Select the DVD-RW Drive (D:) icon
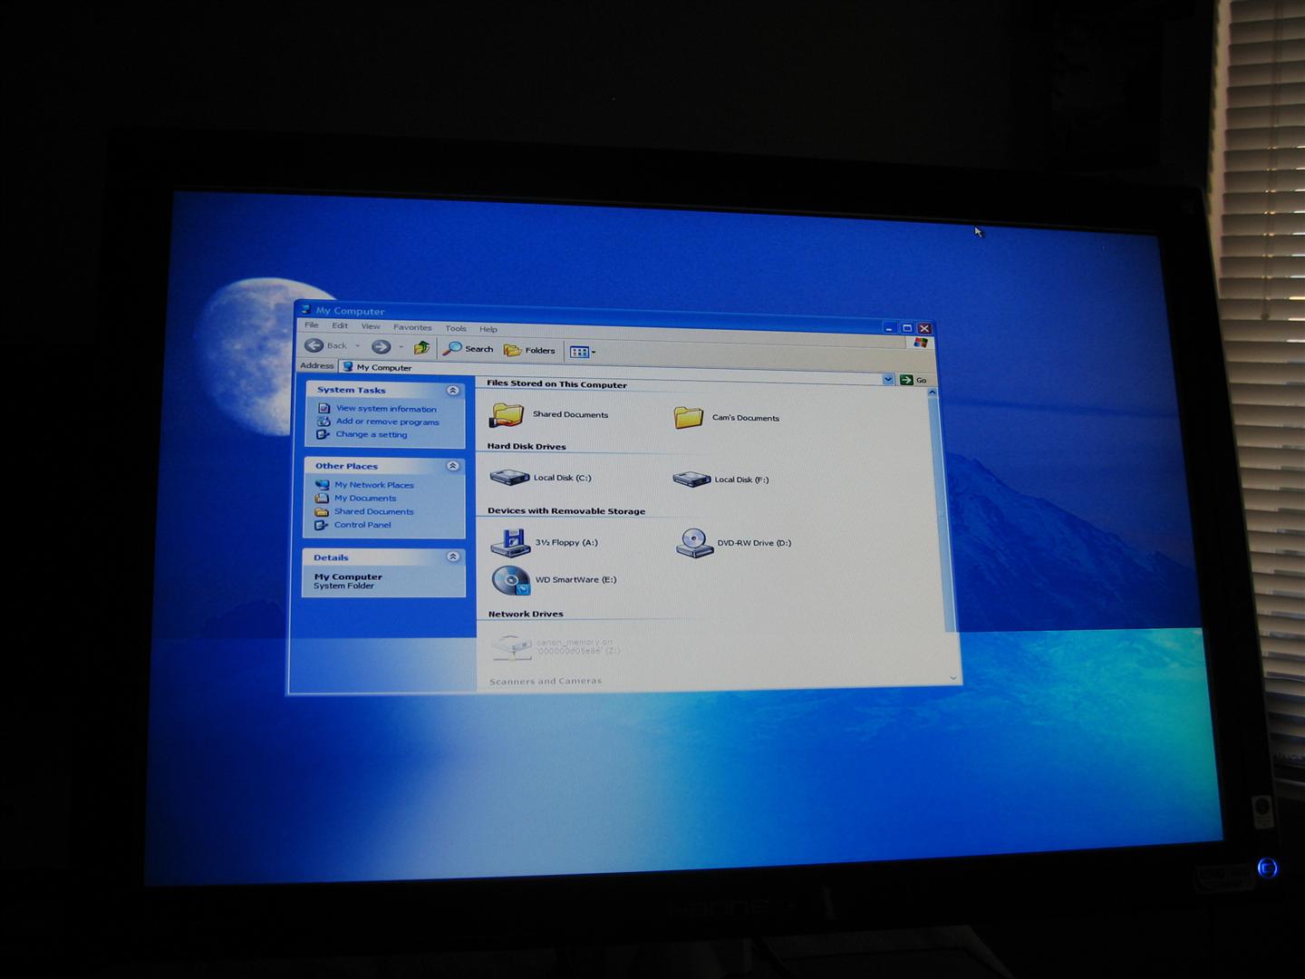Image resolution: width=1305 pixels, height=979 pixels. tap(694, 542)
